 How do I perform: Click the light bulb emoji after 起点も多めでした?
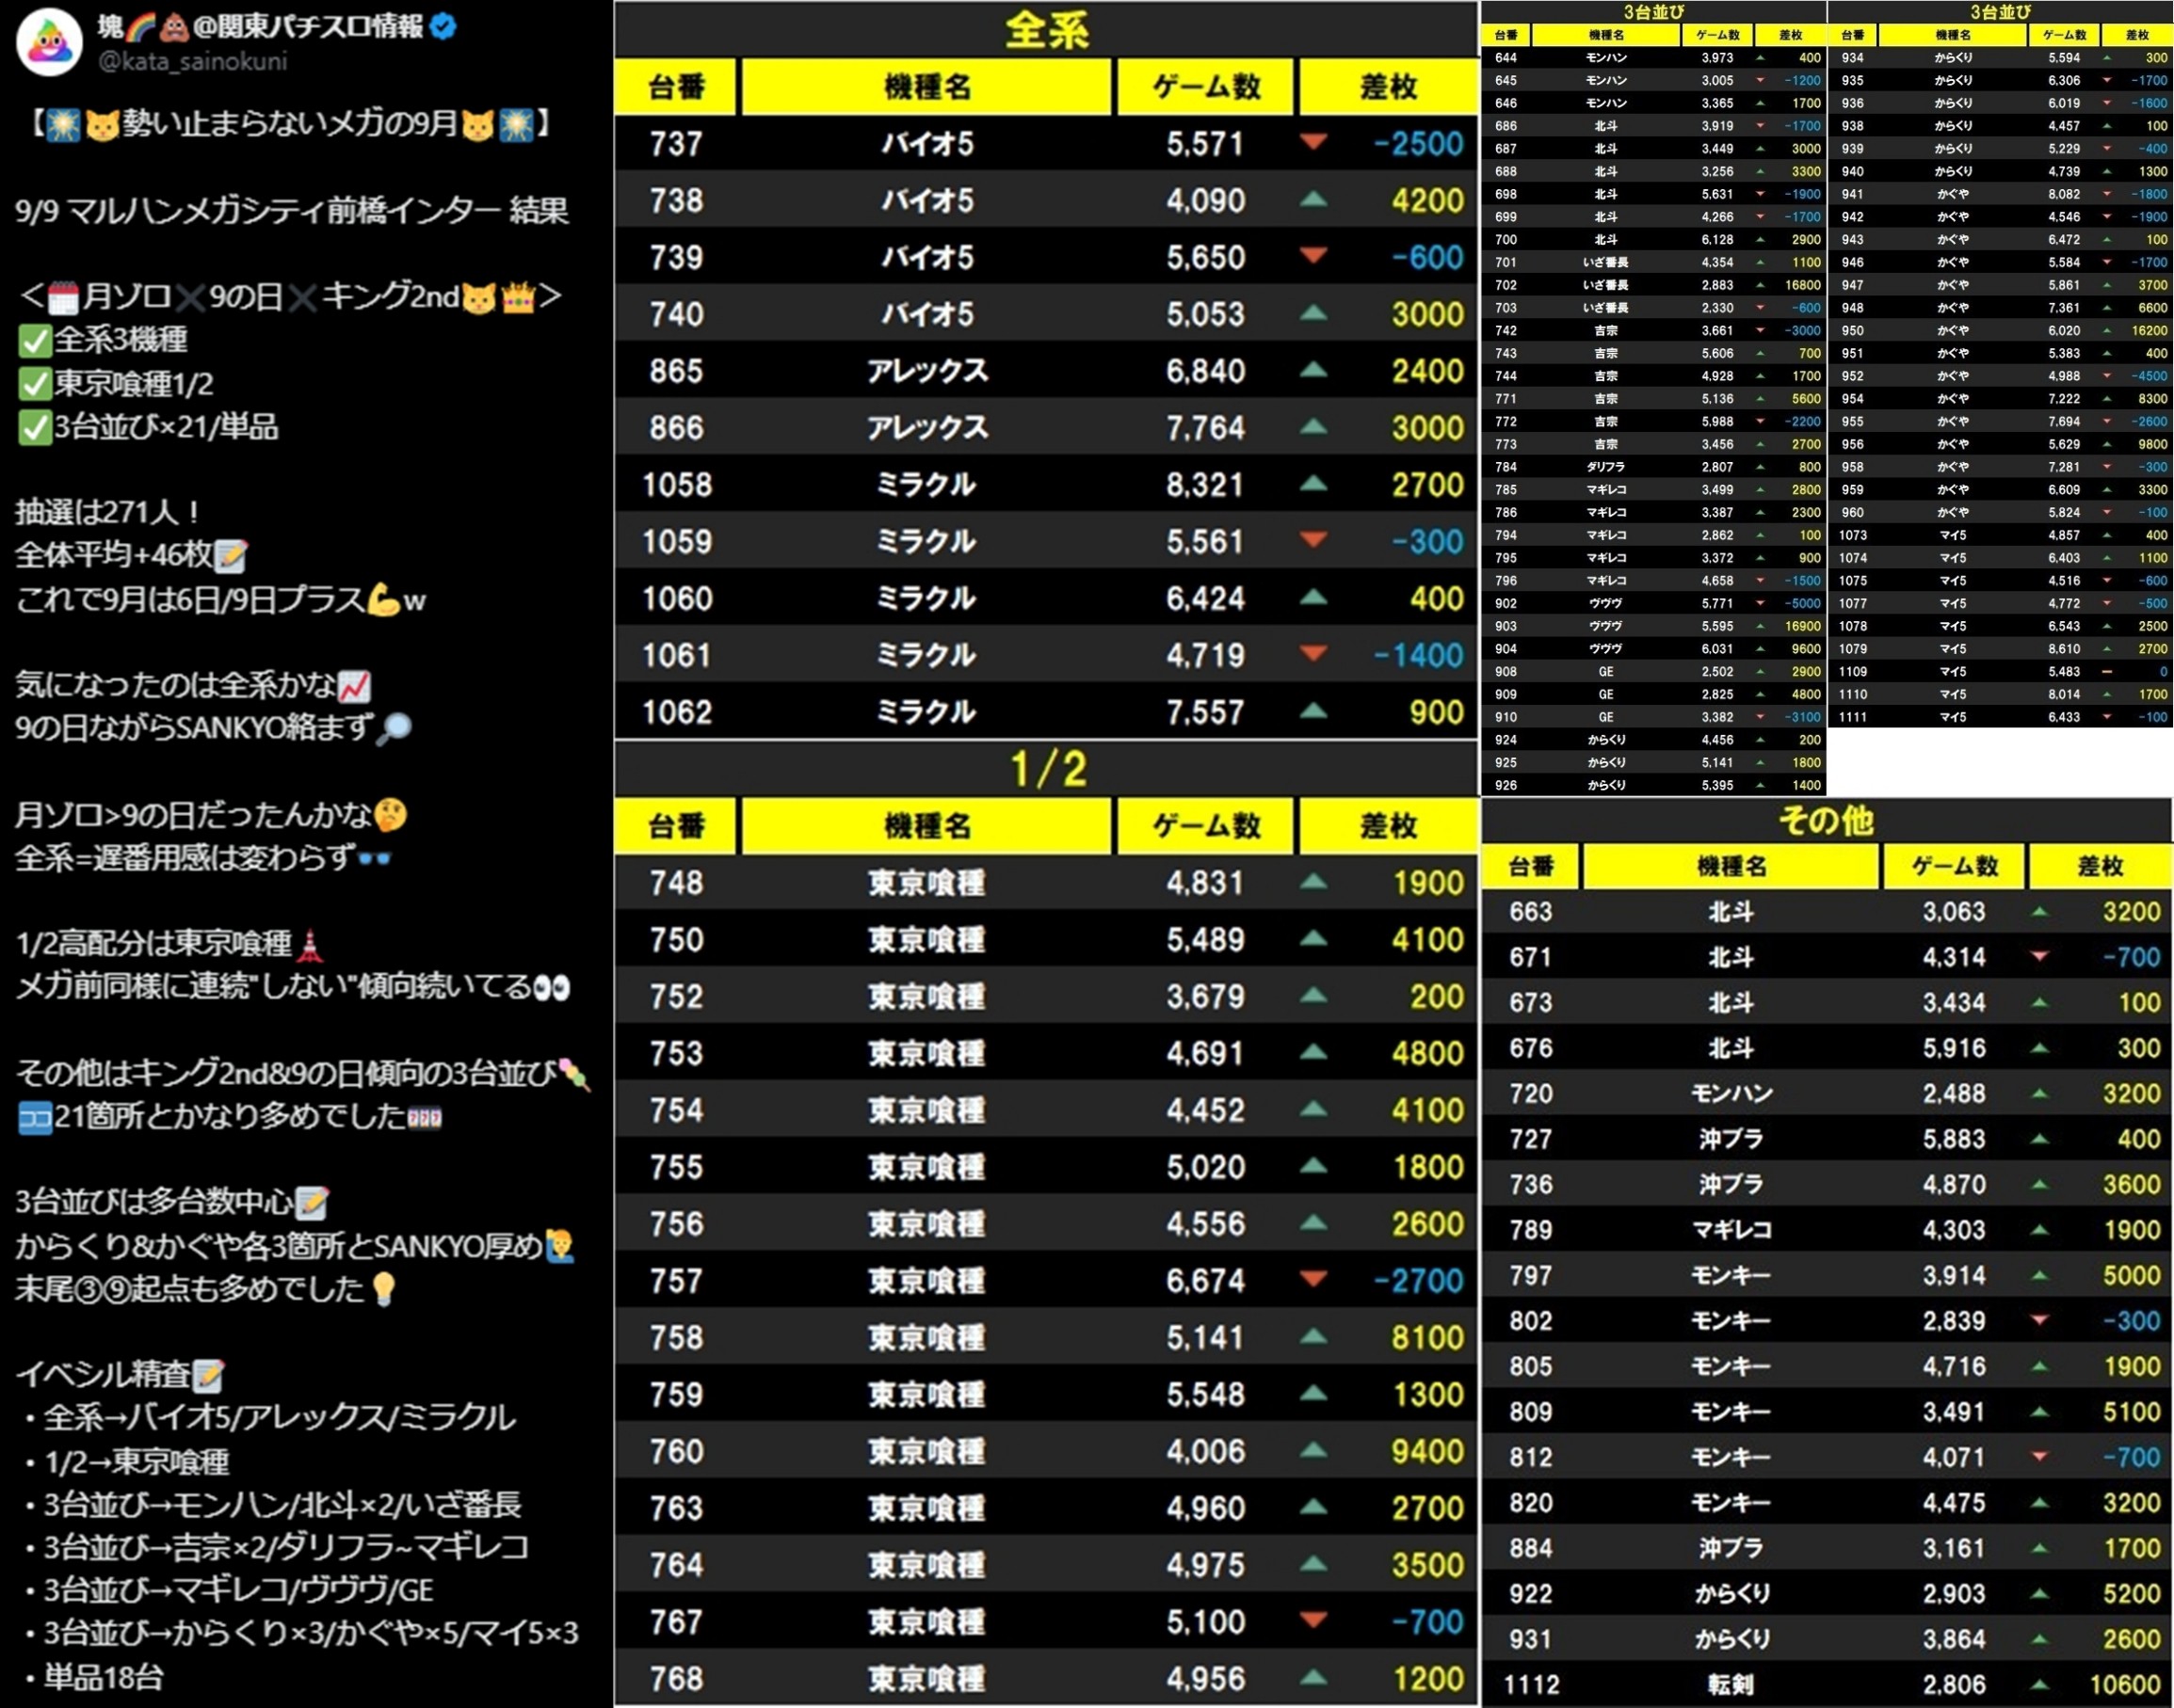(383, 1289)
